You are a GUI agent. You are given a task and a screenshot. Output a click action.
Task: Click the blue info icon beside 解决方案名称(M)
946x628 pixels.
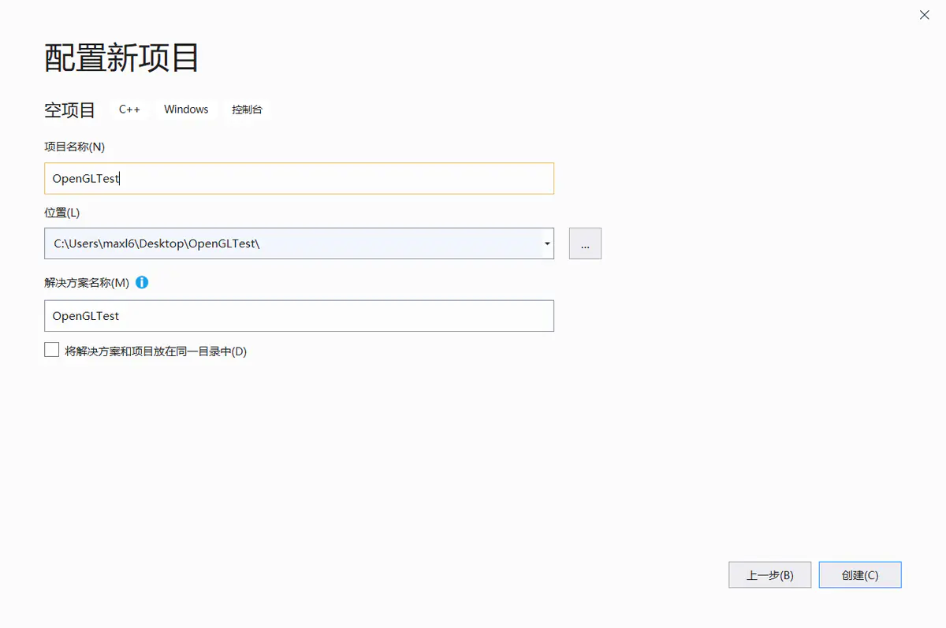pyautogui.click(x=142, y=282)
